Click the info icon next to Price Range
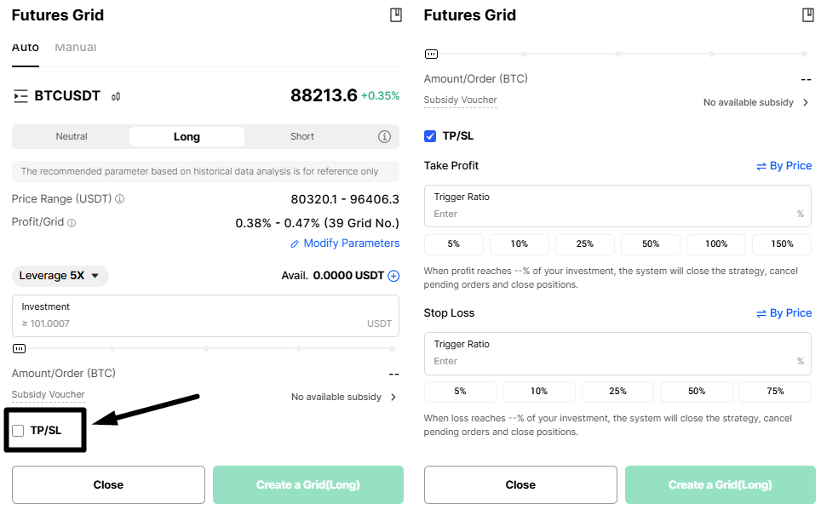The width and height of the screenshot is (821, 521). (120, 199)
